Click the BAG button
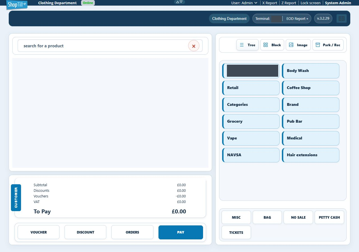Image resolution: width=359 pixels, height=252 pixels. coord(267,217)
